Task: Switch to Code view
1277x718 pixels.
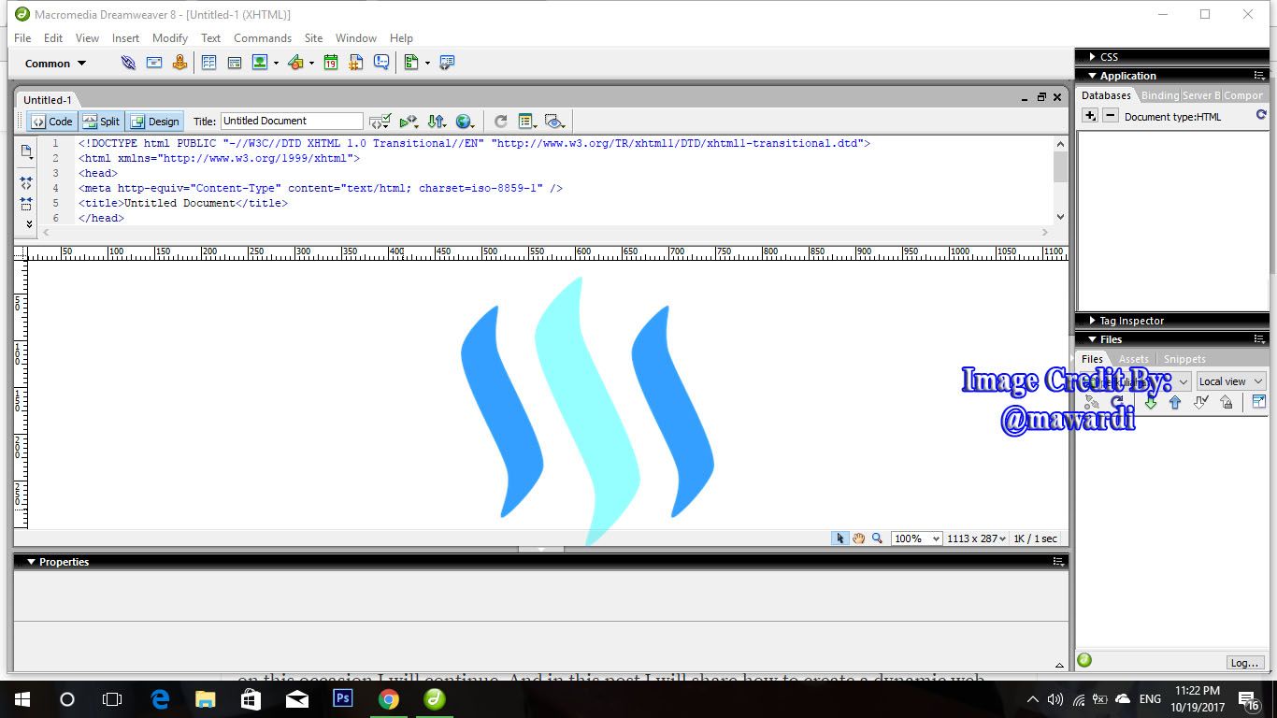Action: click(x=51, y=122)
